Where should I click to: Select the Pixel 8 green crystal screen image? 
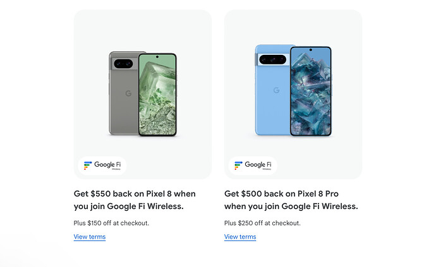(157, 95)
